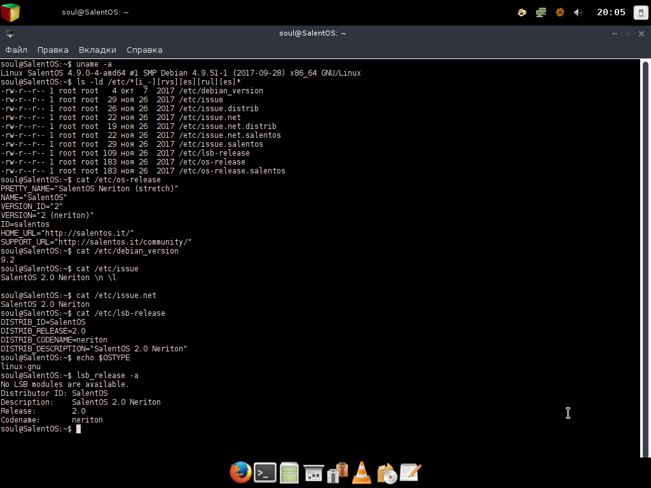Click the text HOME_URL="http://salentos.it/"
The height and width of the screenshot is (488, 651).
pyautogui.click(x=67, y=233)
